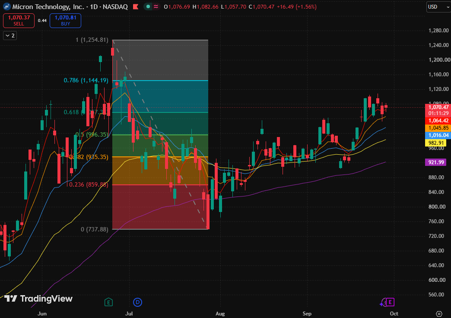Screen dimensions: 451x318
Task: Click the Close value 1,070.47 in the legend
Action: pyautogui.click(x=264, y=6)
